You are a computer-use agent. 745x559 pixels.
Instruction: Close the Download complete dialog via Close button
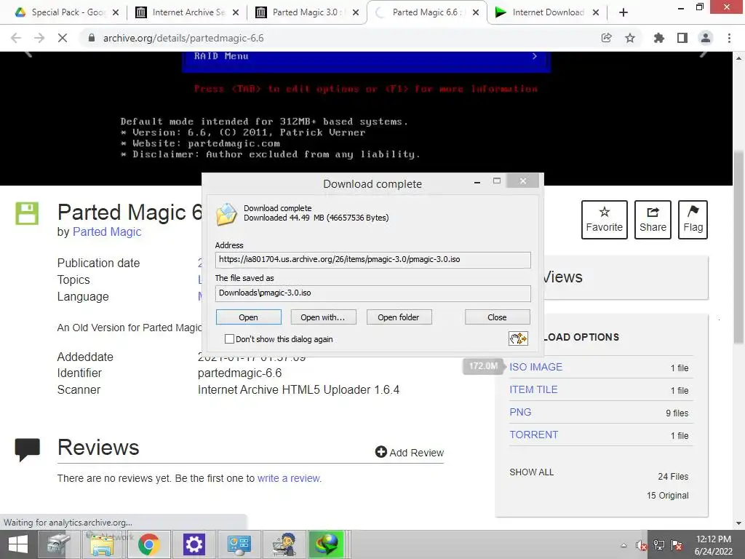coord(497,317)
